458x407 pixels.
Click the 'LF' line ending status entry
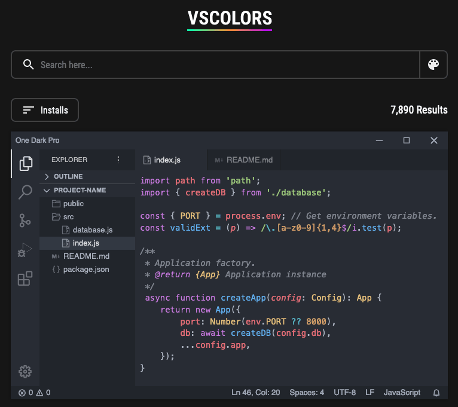coord(370,393)
